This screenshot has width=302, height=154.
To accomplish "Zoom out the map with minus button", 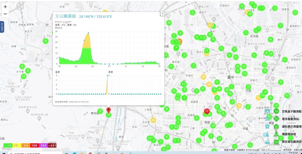I will click(5, 14).
